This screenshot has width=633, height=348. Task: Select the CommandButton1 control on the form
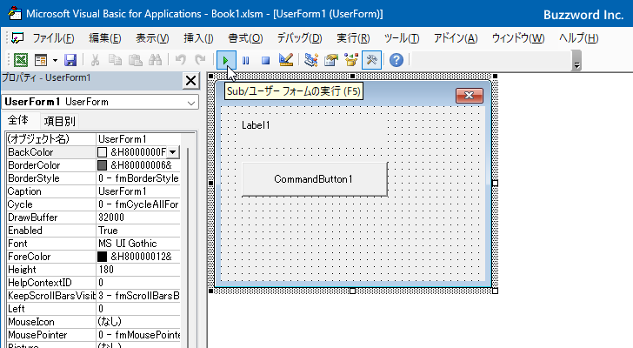click(x=315, y=179)
